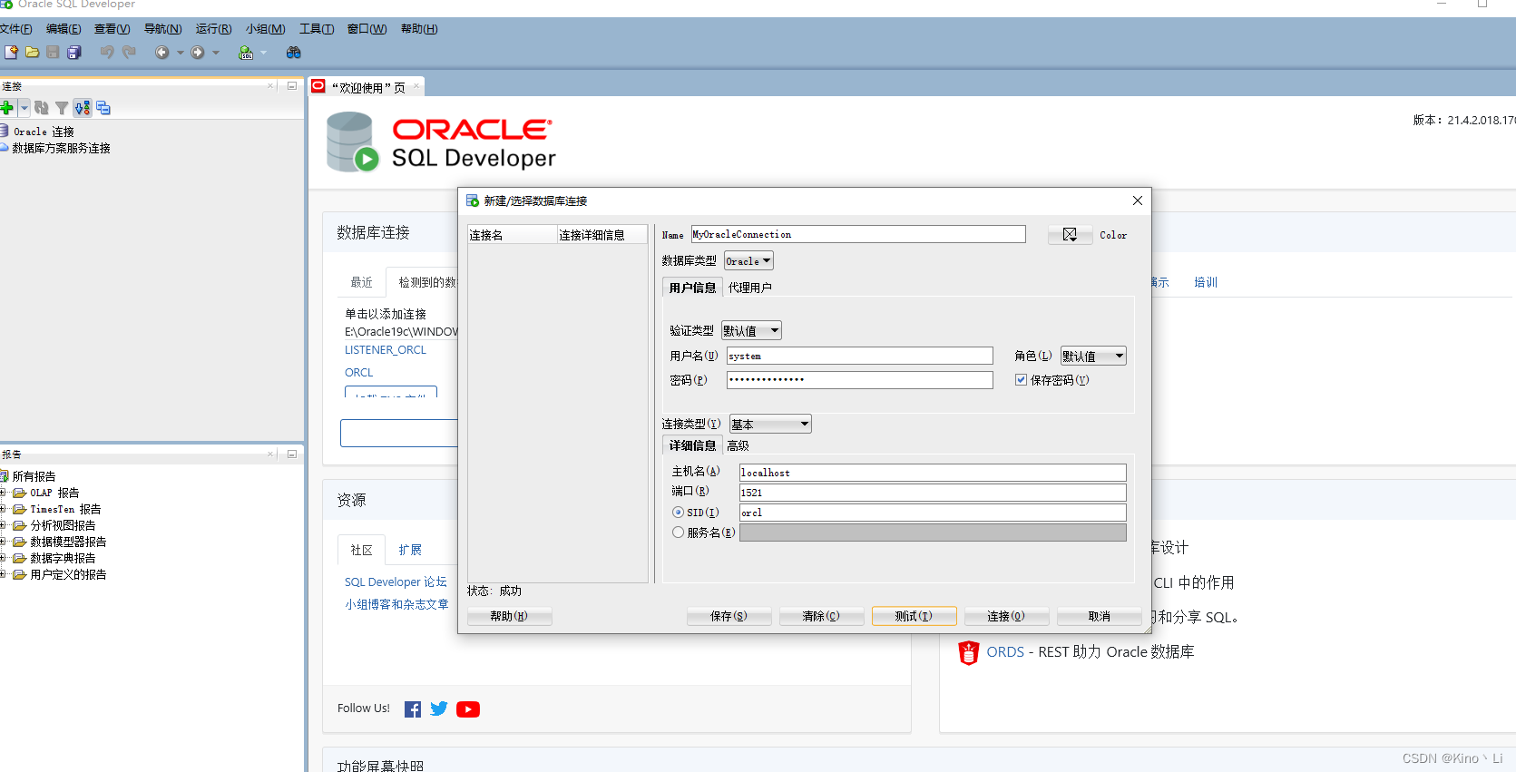Screen dimensions: 1516x772
Task: Open the 数据库类型 Oracle dropdown
Action: tap(748, 261)
